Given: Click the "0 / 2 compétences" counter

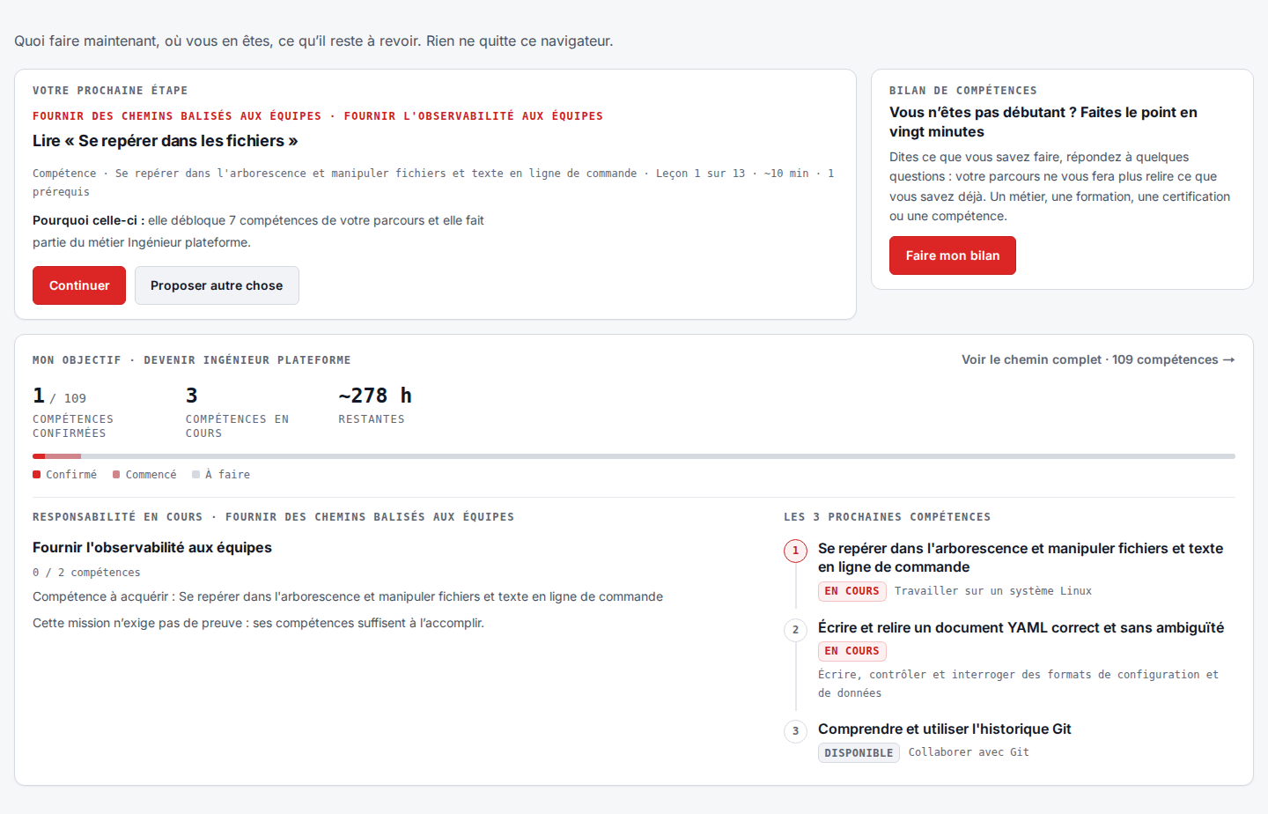Looking at the screenshot, I should coord(86,573).
